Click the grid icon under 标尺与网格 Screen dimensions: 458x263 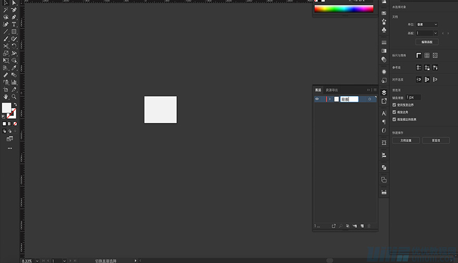pos(427,55)
